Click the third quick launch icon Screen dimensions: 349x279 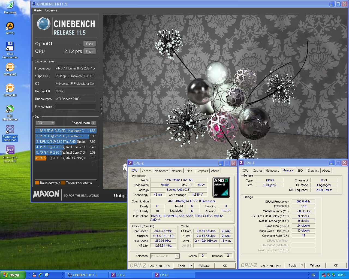pos(47,275)
